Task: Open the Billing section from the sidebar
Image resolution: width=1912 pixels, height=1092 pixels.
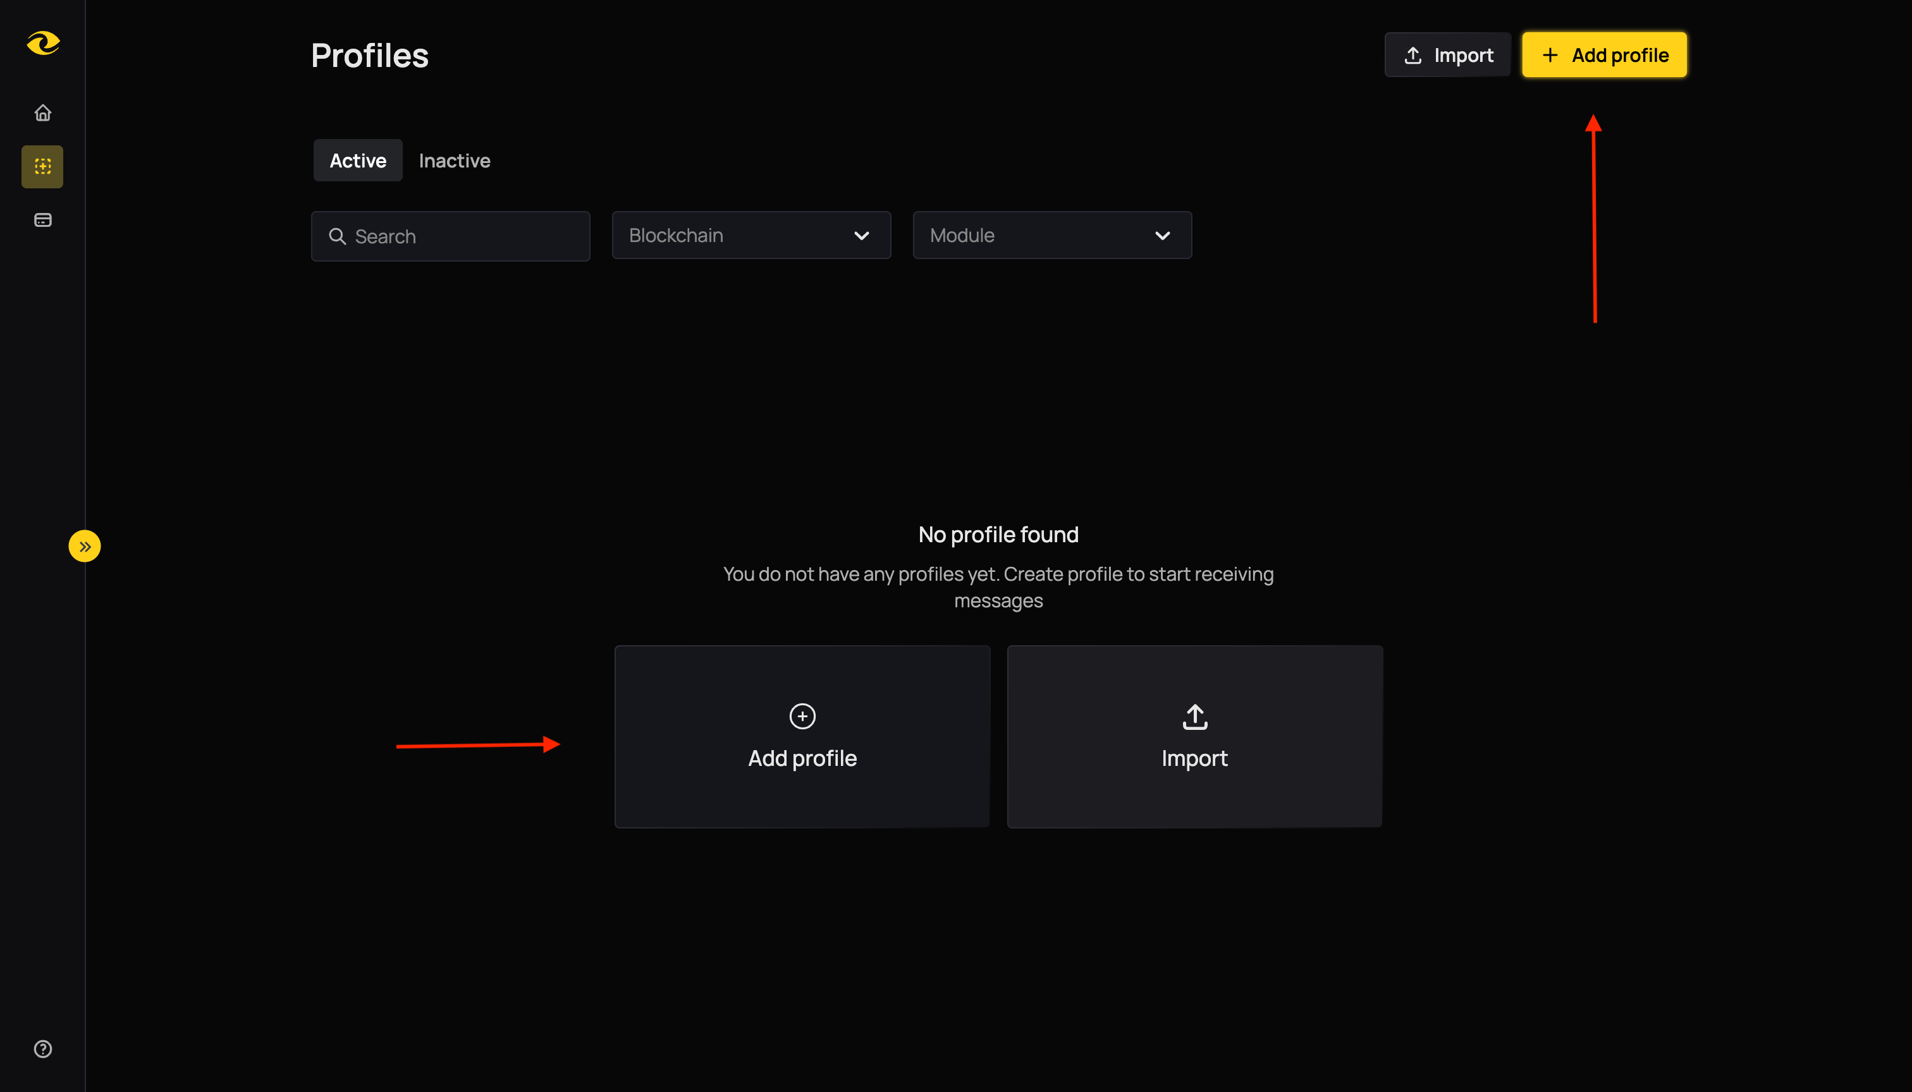Action: click(x=42, y=220)
